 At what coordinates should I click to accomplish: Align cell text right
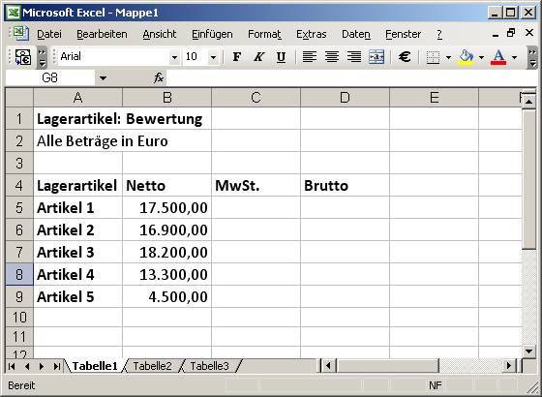(354, 57)
